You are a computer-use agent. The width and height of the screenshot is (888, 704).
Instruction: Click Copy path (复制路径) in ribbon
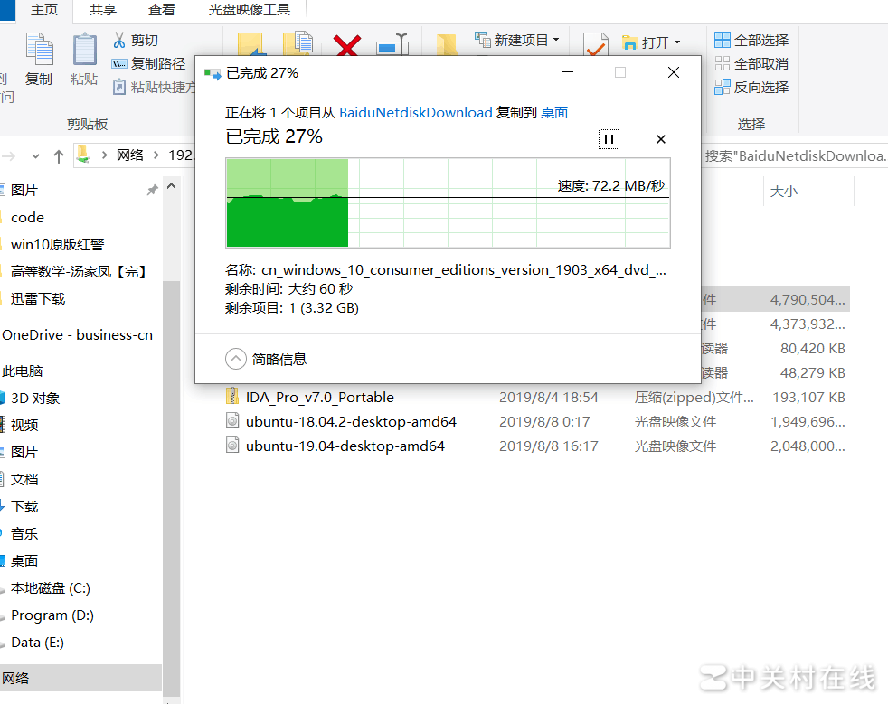pyautogui.click(x=148, y=64)
